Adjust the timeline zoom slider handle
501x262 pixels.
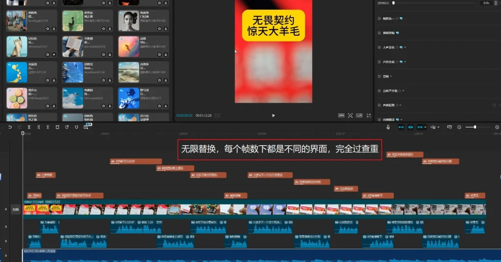[475, 127]
